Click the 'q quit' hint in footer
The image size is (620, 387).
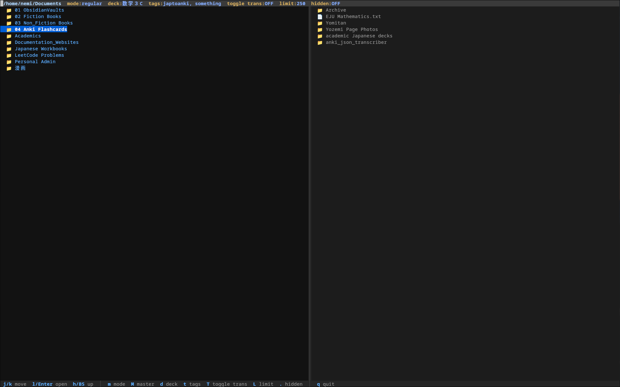(x=326, y=384)
